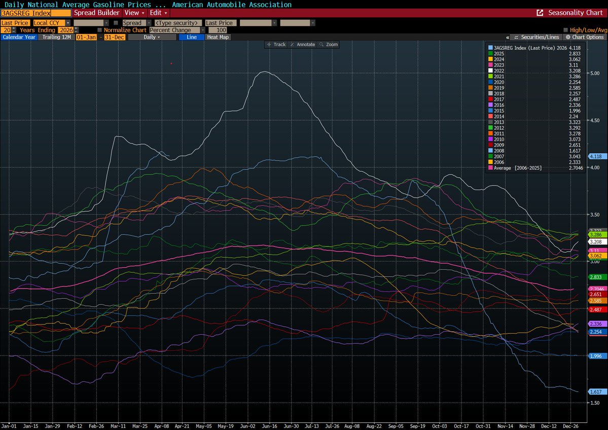Select the 2007 legend entry

point(534,157)
